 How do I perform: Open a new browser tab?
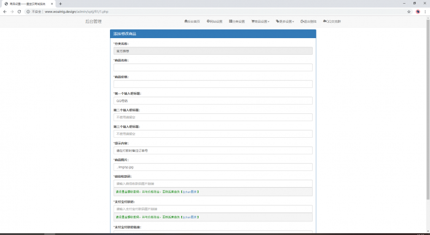coord(60,4)
